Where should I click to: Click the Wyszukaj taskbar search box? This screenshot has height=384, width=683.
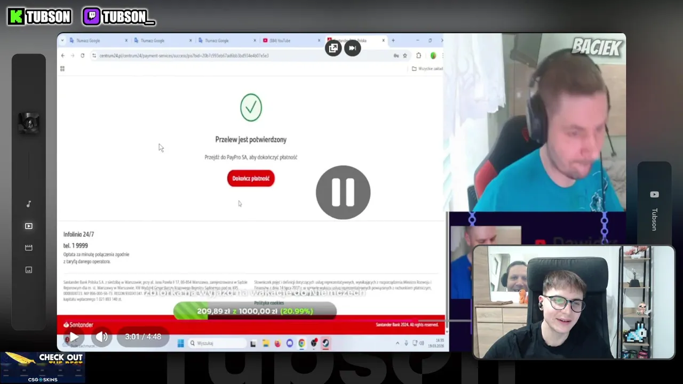point(216,343)
